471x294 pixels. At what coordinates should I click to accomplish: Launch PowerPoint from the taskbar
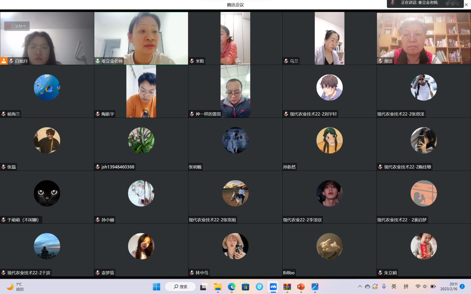pyautogui.click(x=301, y=287)
